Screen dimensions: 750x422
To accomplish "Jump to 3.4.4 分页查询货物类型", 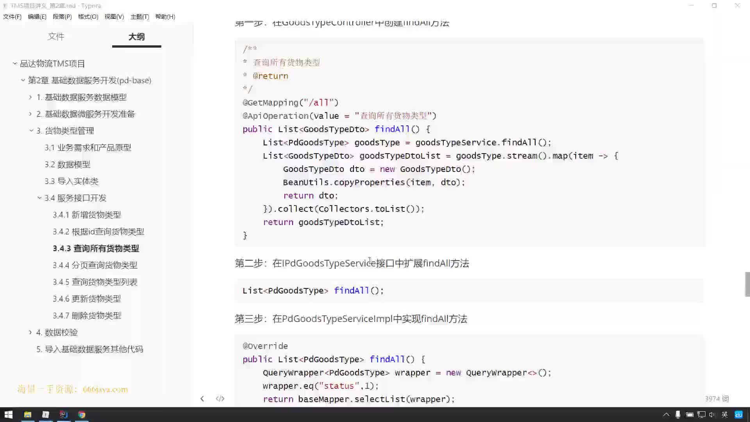I will click(x=95, y=265).
